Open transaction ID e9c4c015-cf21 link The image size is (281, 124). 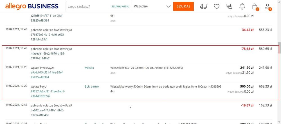point(48,75)
